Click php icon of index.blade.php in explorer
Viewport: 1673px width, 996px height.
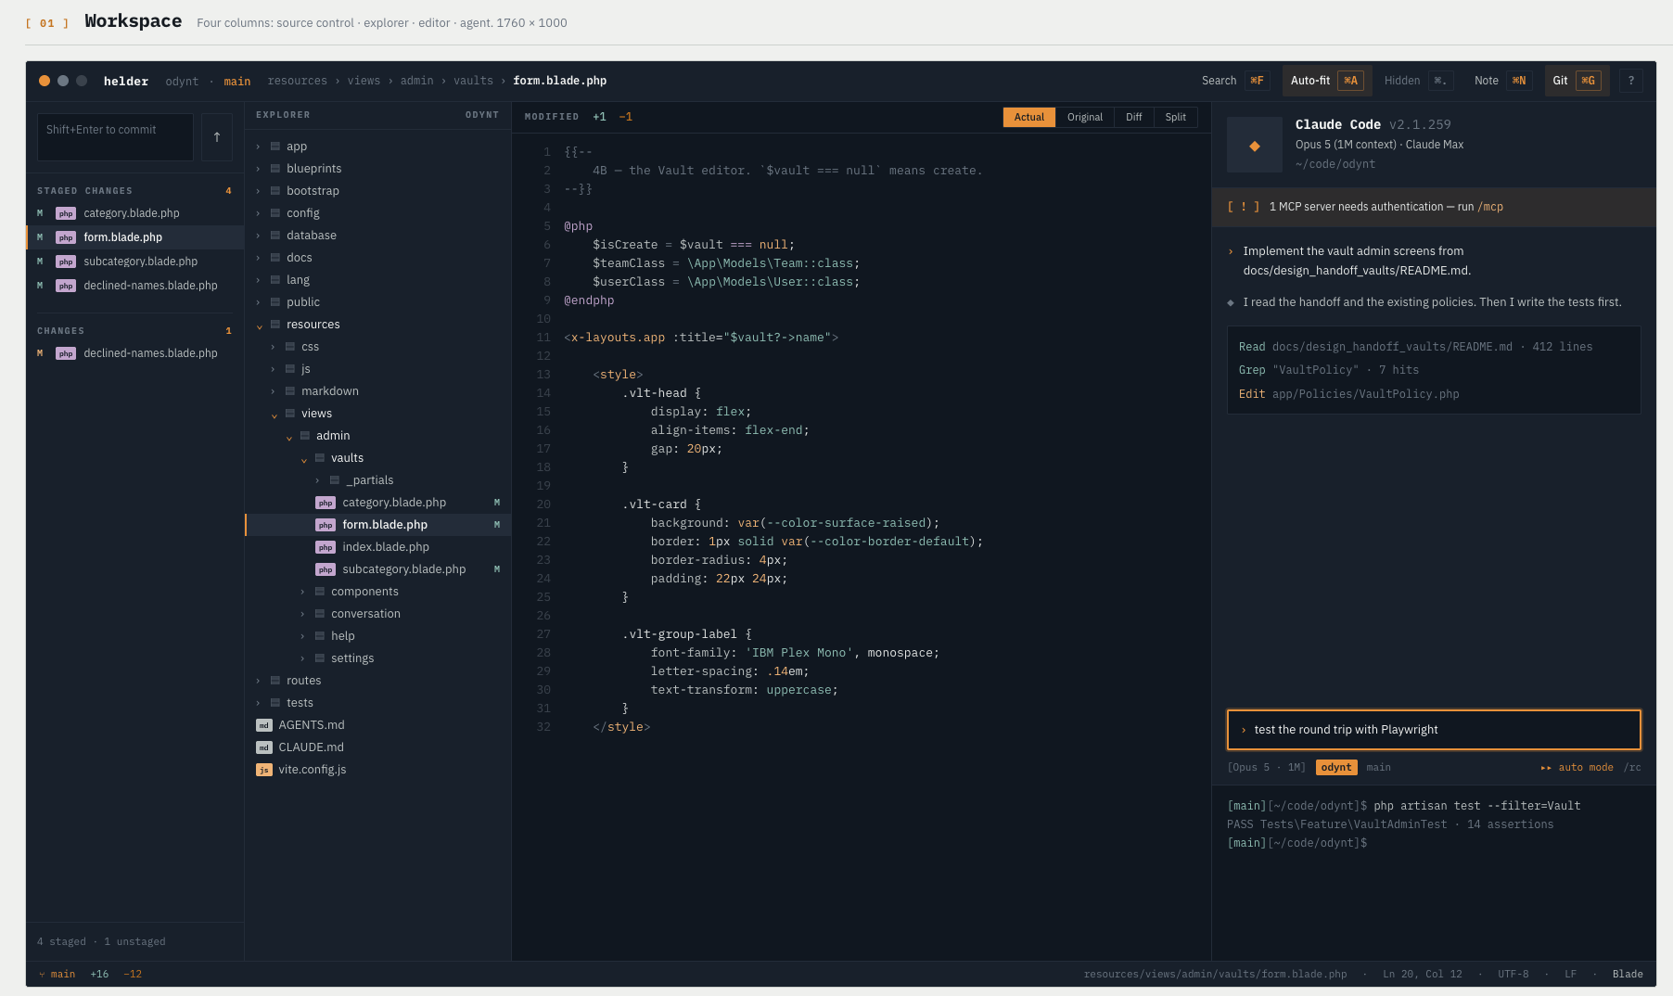[x=326, y=547]
